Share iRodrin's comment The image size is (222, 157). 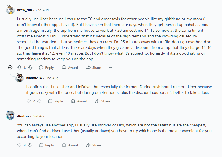click(93, 145)
